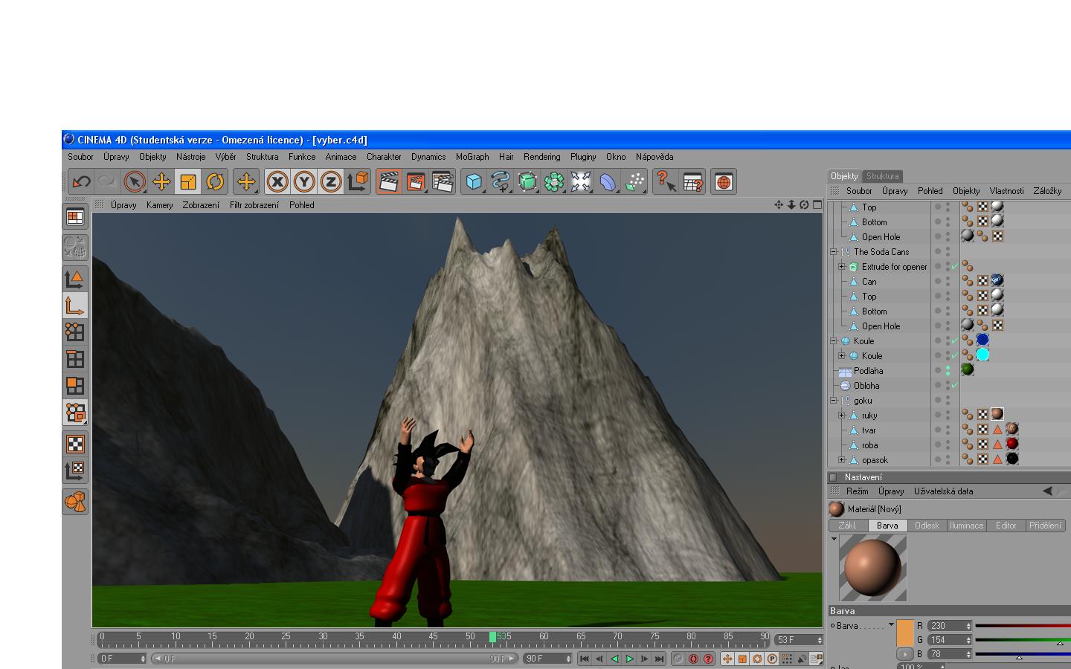Switch to the Iluminace material tab

[x=966, y=526]
